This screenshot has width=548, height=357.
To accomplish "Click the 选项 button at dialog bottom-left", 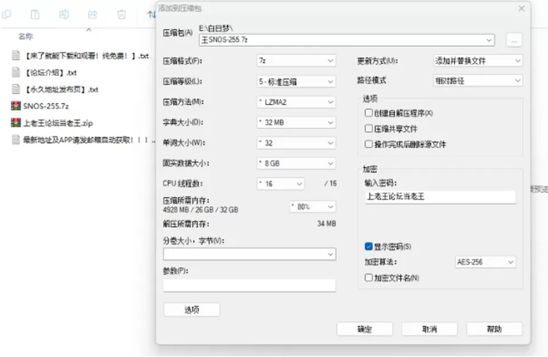I will [192, 310].
